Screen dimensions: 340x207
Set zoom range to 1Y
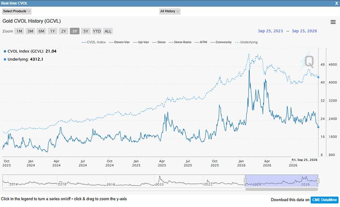pyautogui.click(x=52, y=31)
